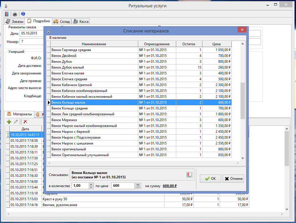
Task: Delete material using the red X icon
Action: pyautogui.click(x=25, y=122)
